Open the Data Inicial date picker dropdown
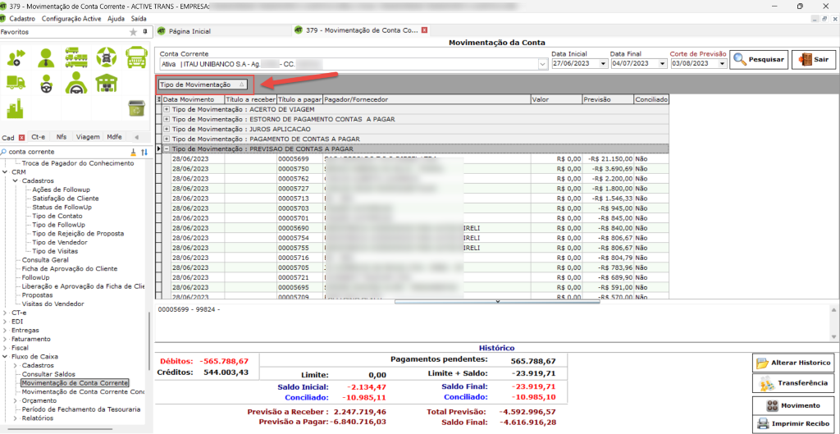 coord(605,64)
